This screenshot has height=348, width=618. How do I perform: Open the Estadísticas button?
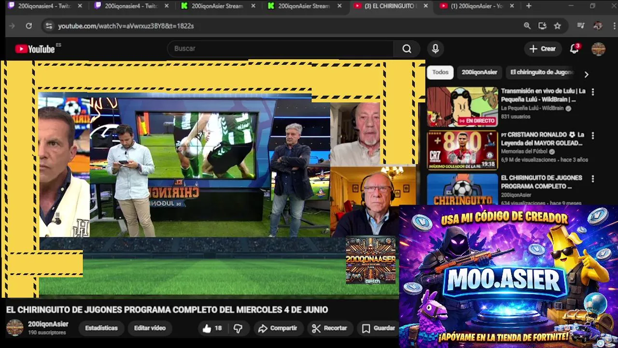(x=101, y=328)
